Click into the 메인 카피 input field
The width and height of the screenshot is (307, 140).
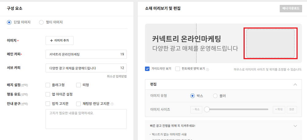(86, 54)
